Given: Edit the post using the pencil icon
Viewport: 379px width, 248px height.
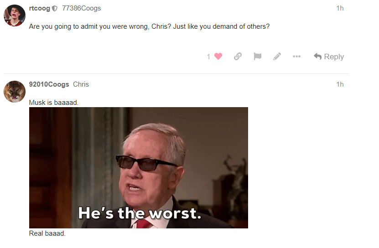Looking at the screenshot, I should (x=277, y=57).
